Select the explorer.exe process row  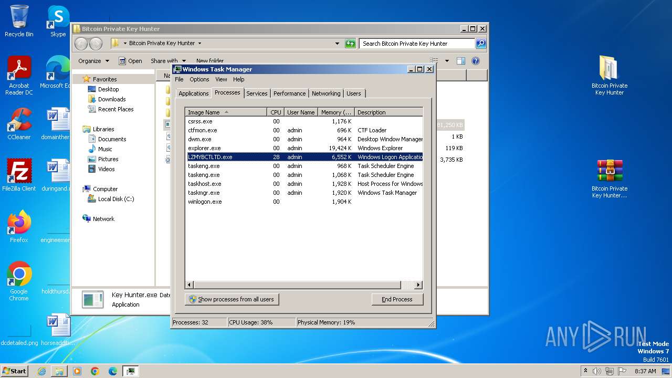(x=304, y=148)
